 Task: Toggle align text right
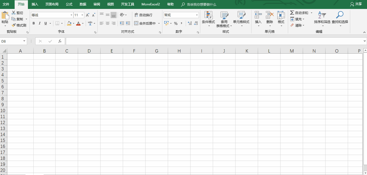114,23
